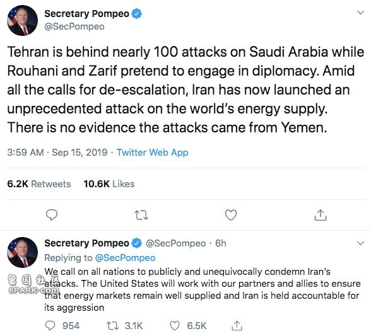This screenshot has width=371, height=336.
Task: Open replies on the tweet with 954 comments
Action: (x=62, y=325)
